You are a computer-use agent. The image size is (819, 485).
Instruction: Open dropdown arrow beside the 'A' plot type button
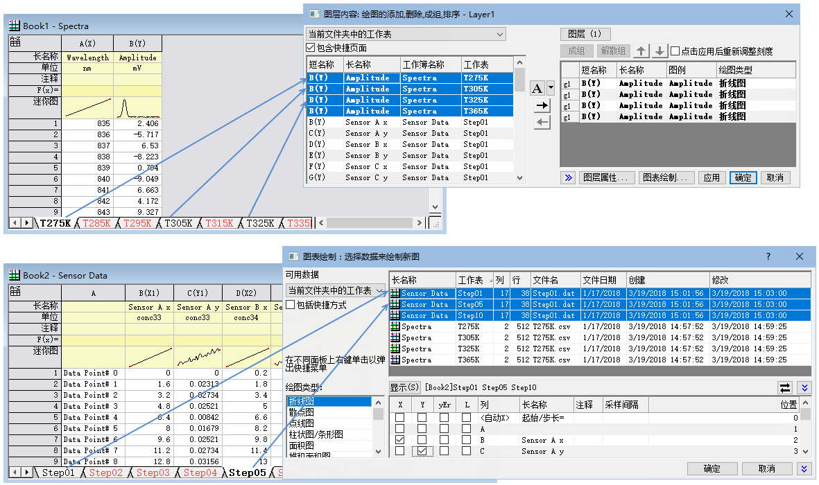point(550,88)
